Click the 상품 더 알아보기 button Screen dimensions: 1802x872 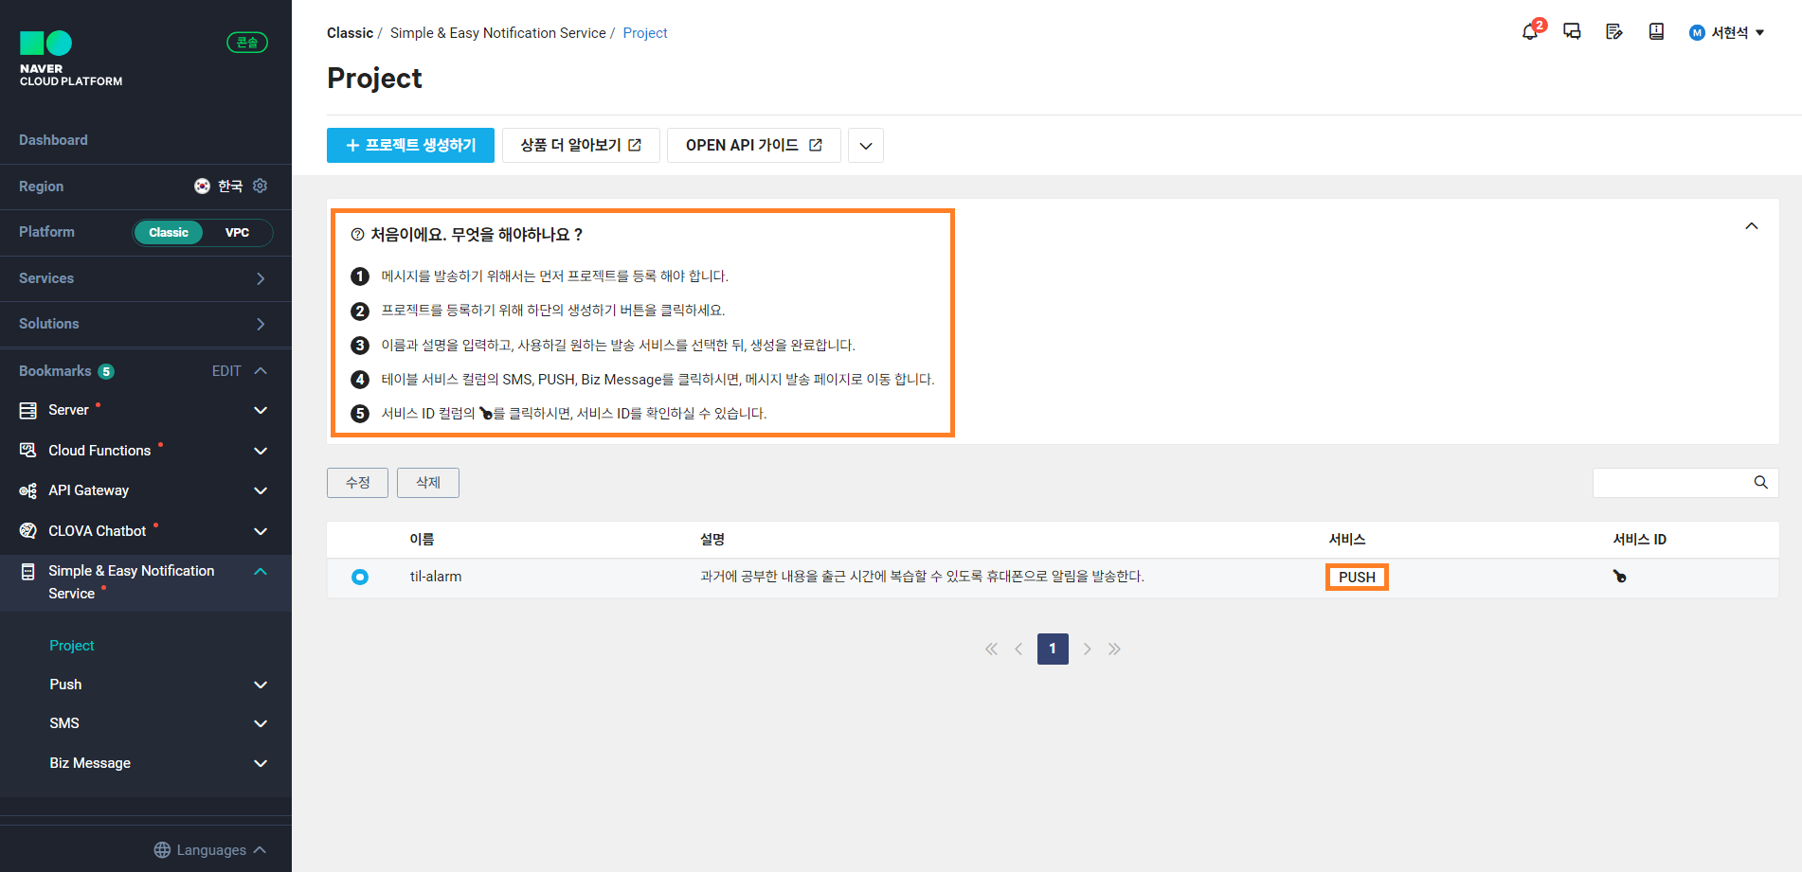point(581,146)
